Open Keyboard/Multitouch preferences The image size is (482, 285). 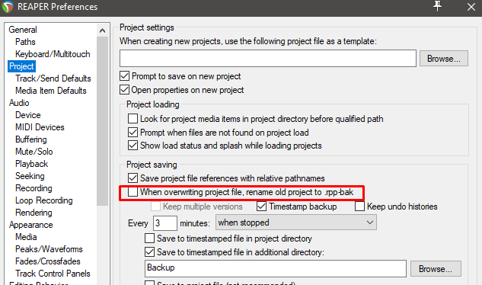tap(53, 54)
